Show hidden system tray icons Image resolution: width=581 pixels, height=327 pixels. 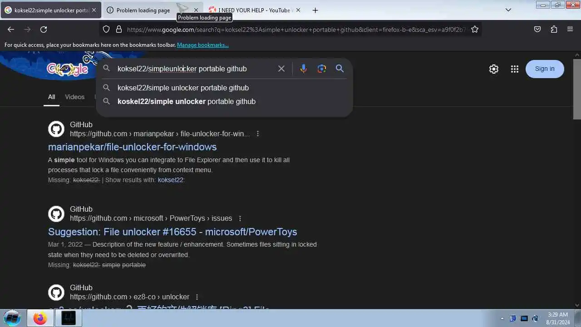[x=502, y=318]
